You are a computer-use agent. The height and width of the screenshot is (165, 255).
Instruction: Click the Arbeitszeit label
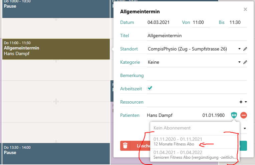(131, 89)
